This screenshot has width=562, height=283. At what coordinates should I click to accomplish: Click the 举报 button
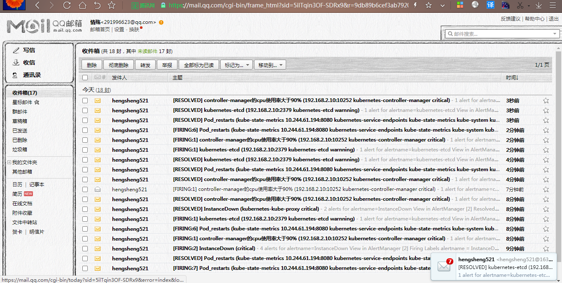(167, 65)
